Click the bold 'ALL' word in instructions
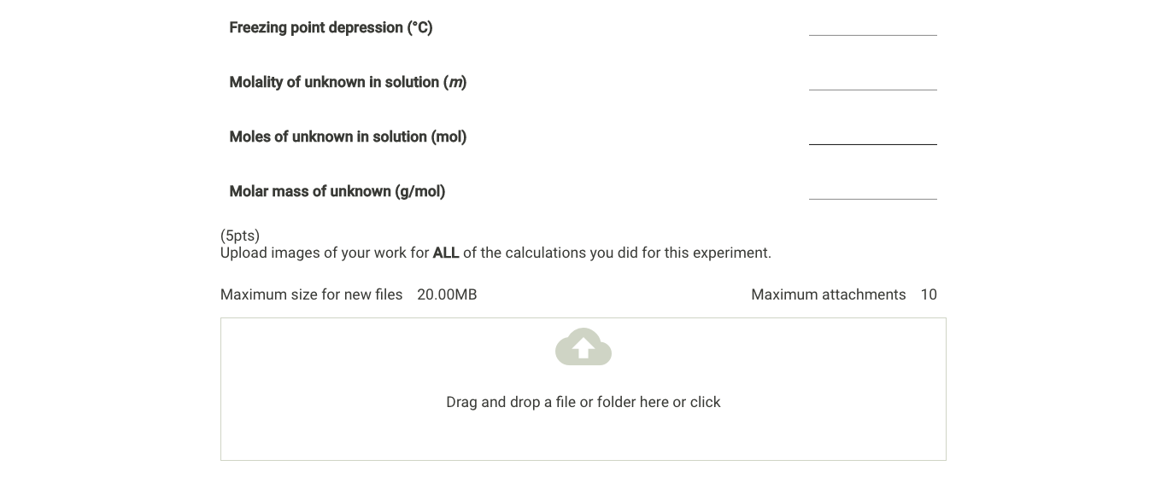The image size is (1167, 489). click(x=446, y=253)
